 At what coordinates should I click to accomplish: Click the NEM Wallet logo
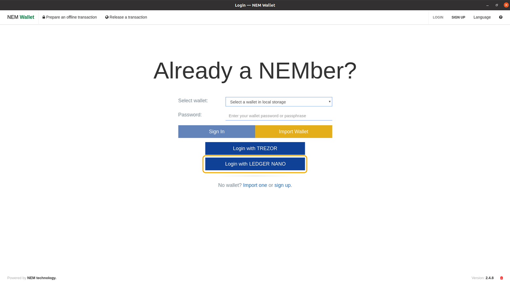point(21,17)
